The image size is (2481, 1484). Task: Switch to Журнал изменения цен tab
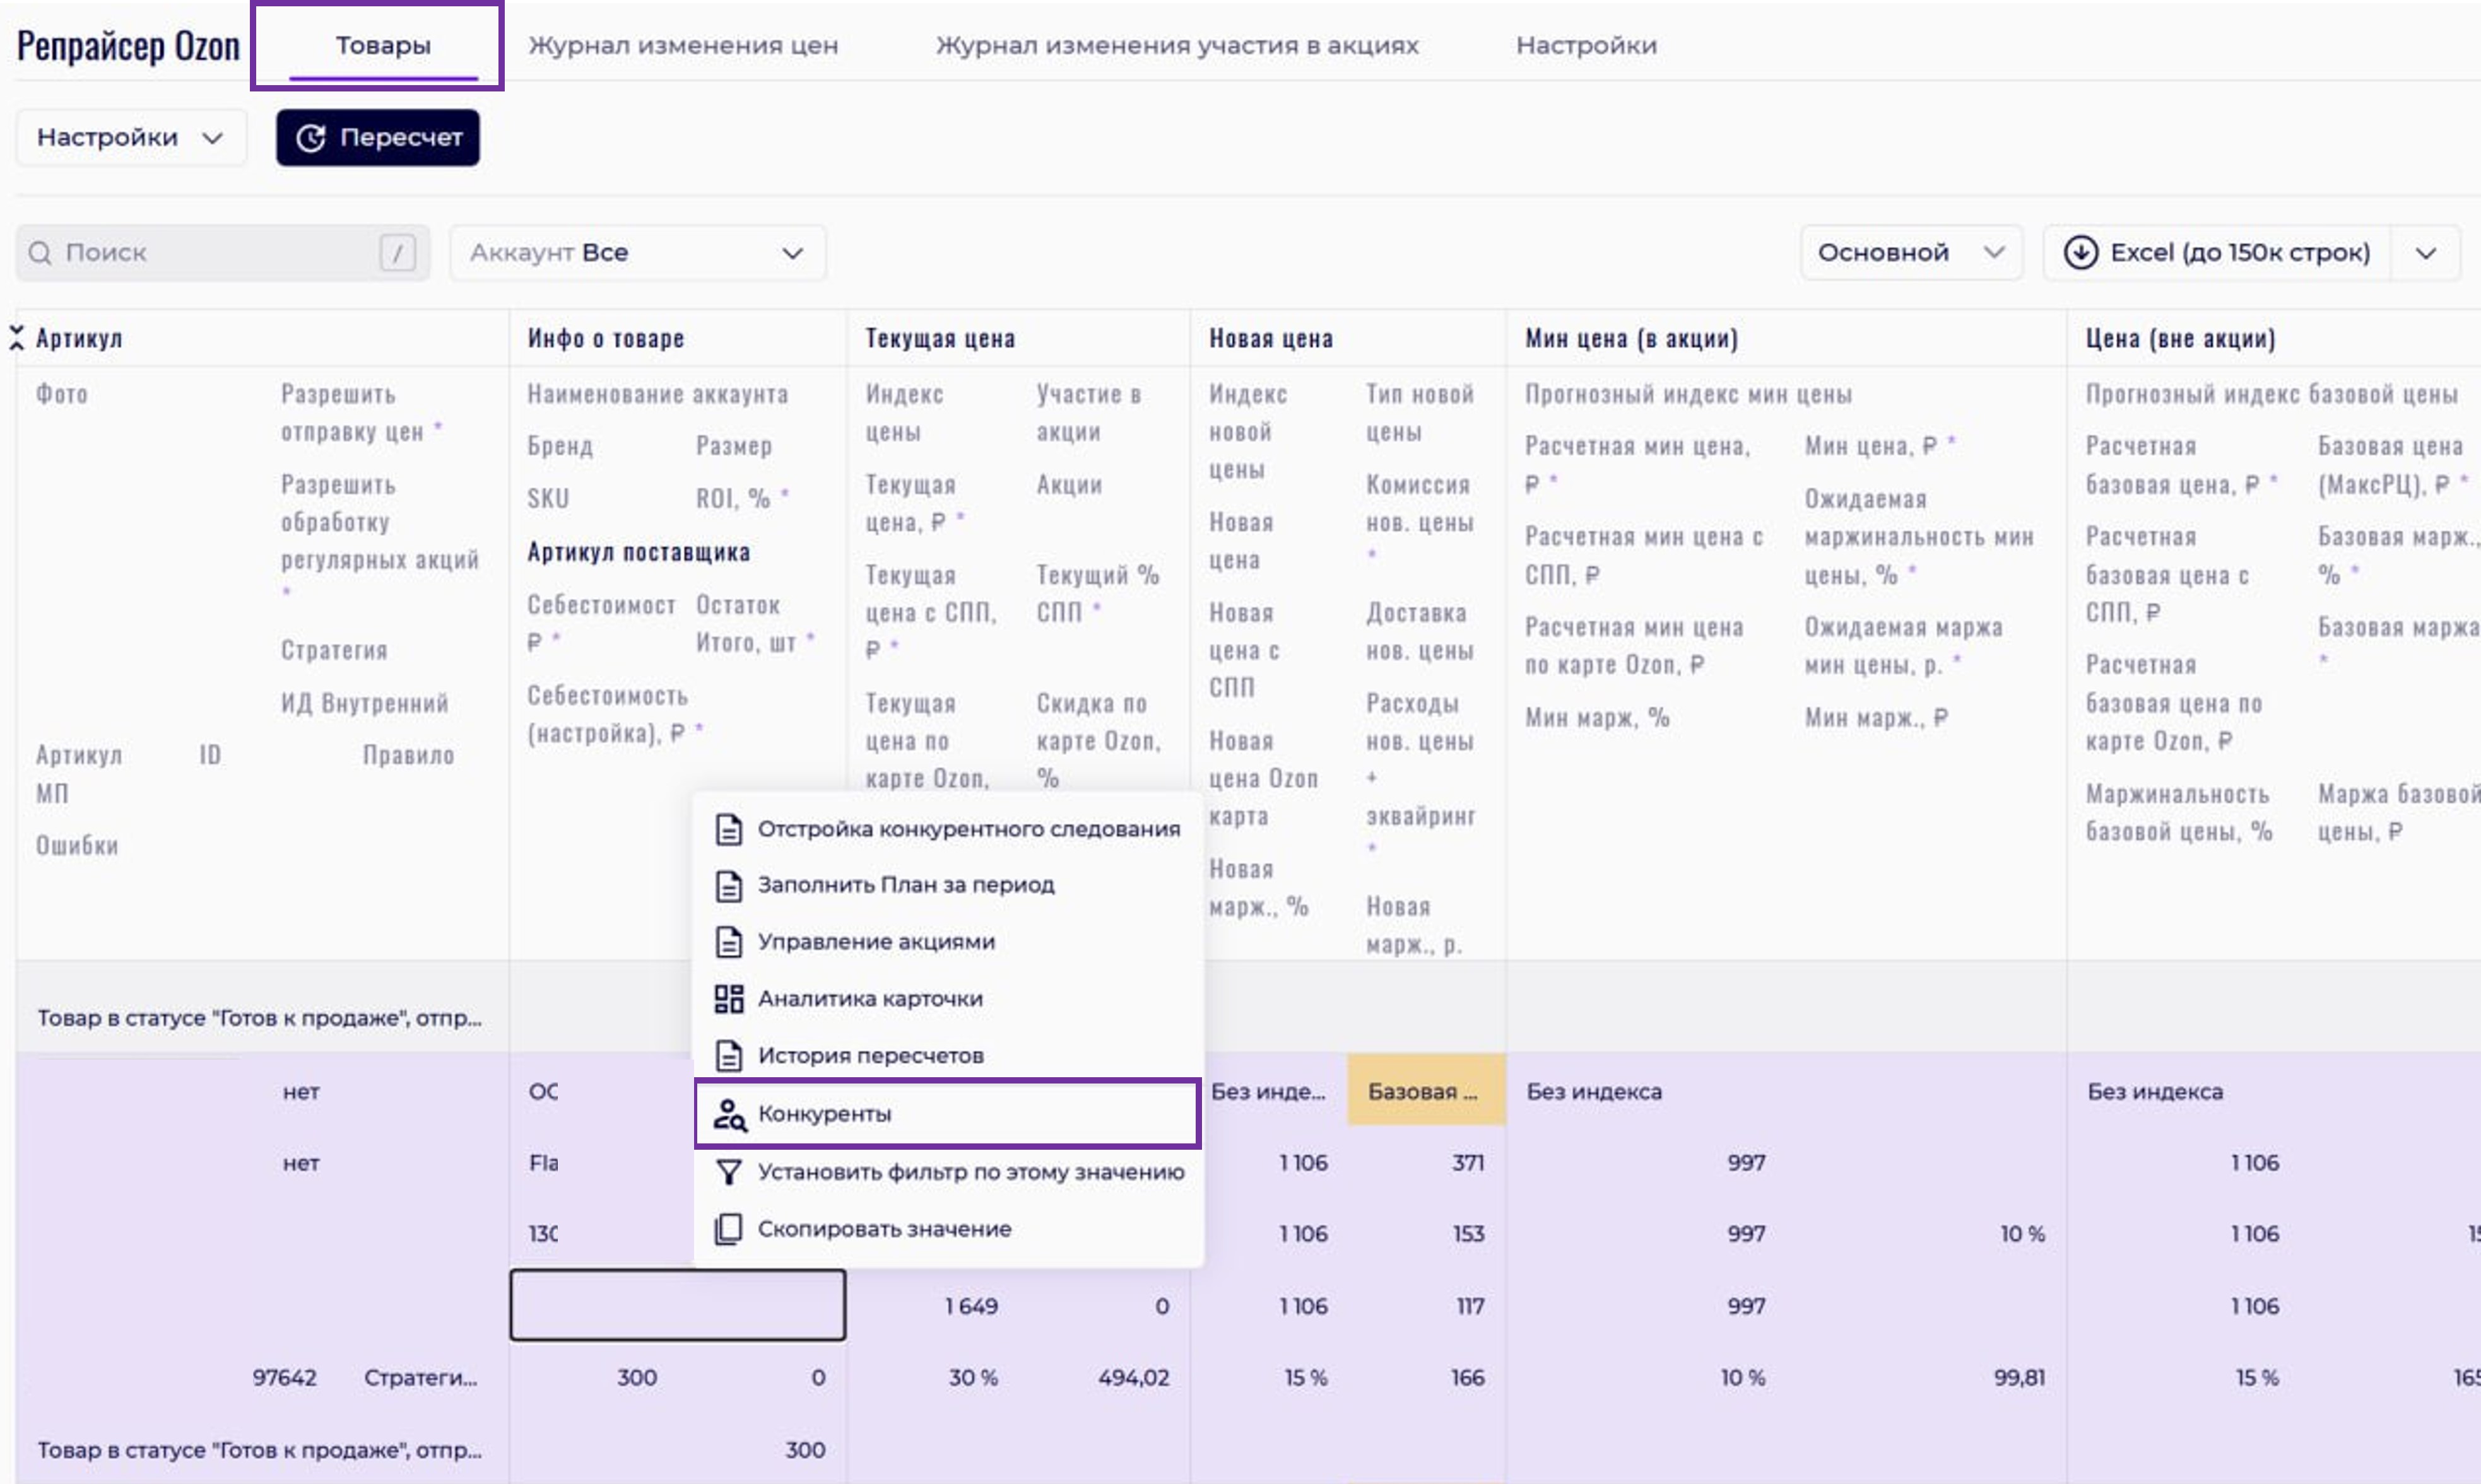[x=682, y=46]
